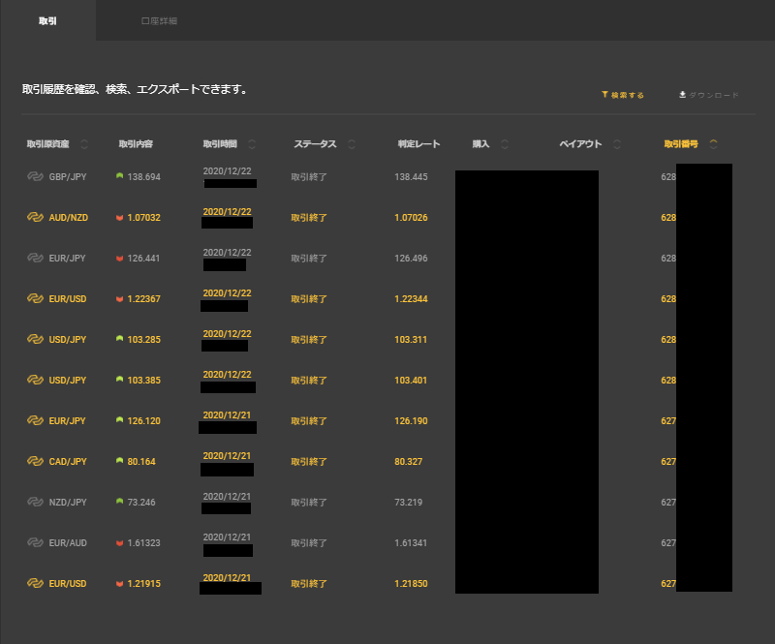Click red down arrow beside 1.07032
Image resolution: width=775 pixels, height=644 pixels.
point(119,218)
